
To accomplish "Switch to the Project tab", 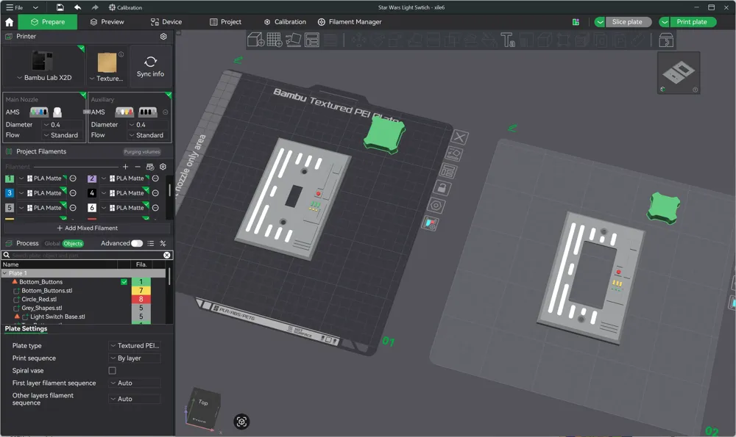I will (225, 22).
